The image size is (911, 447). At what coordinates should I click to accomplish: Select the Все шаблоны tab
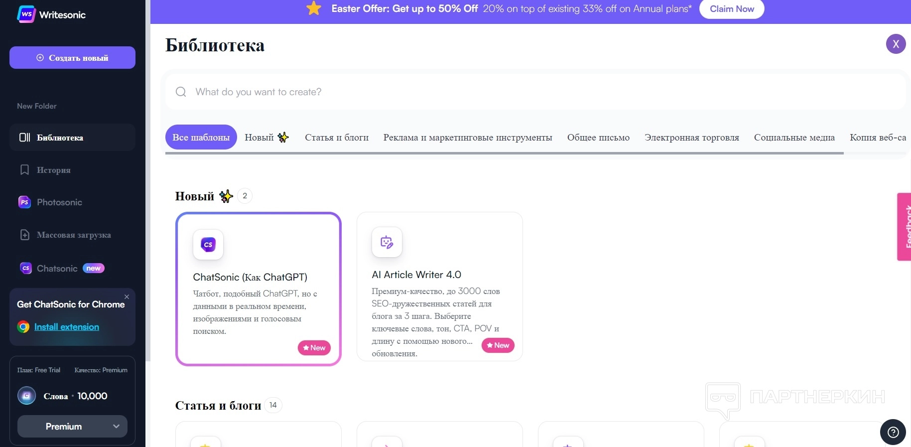201,137
